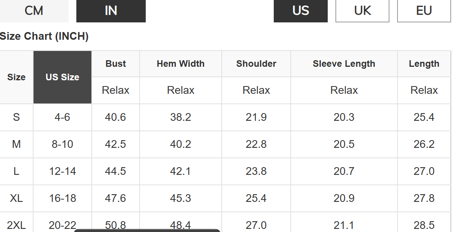
Task: Click bust value 40.6 cell
Action: [x=116, y=117]
